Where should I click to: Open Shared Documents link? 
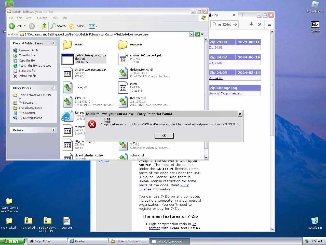pos(30,108)
